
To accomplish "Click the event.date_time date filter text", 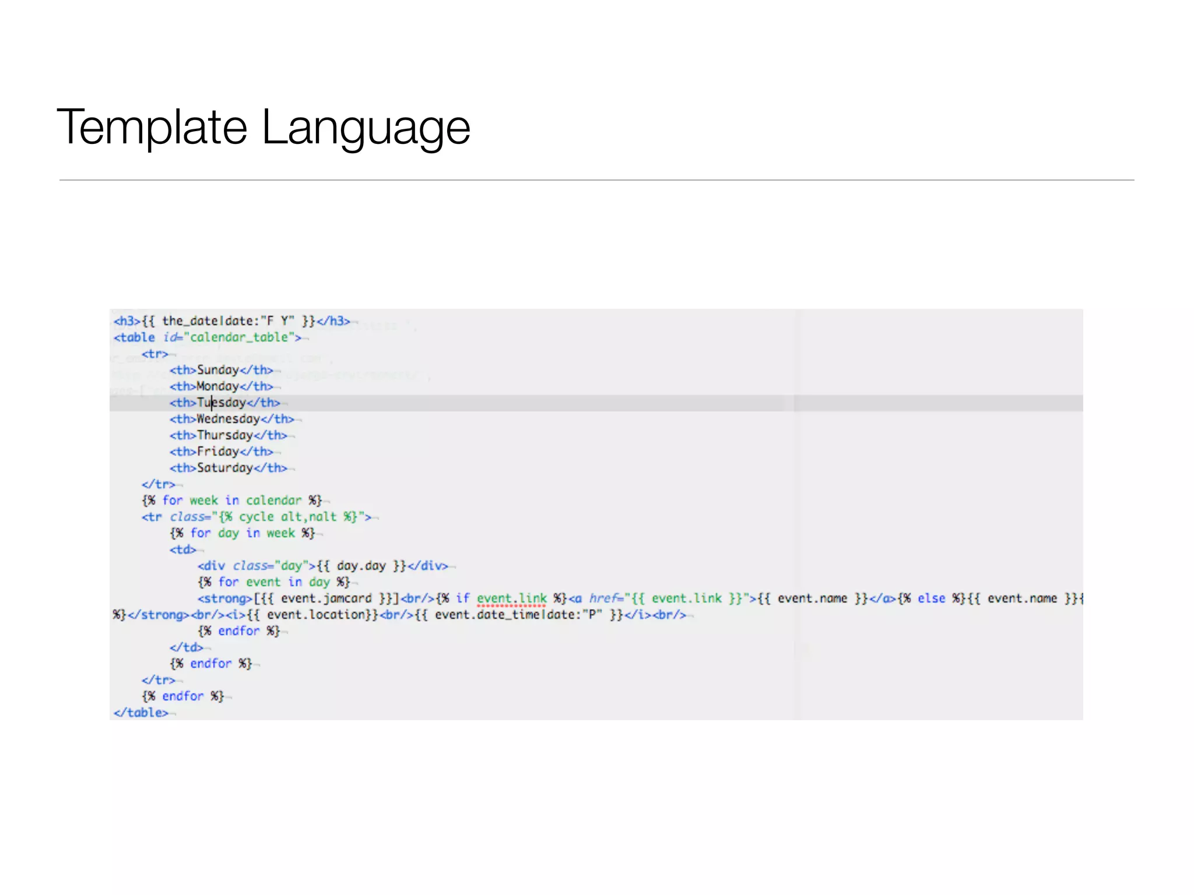I will (x=518, y=615).
